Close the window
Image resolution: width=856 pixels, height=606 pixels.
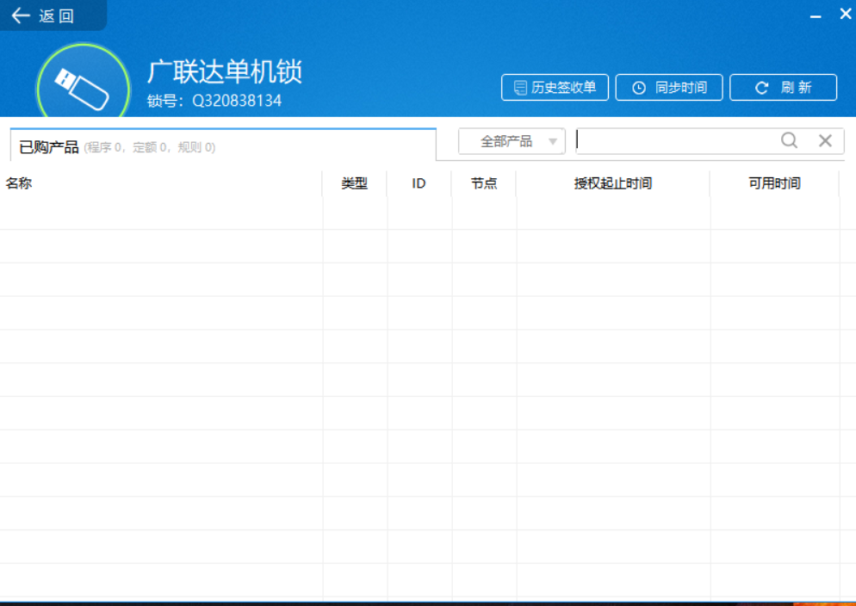point(845,14)
